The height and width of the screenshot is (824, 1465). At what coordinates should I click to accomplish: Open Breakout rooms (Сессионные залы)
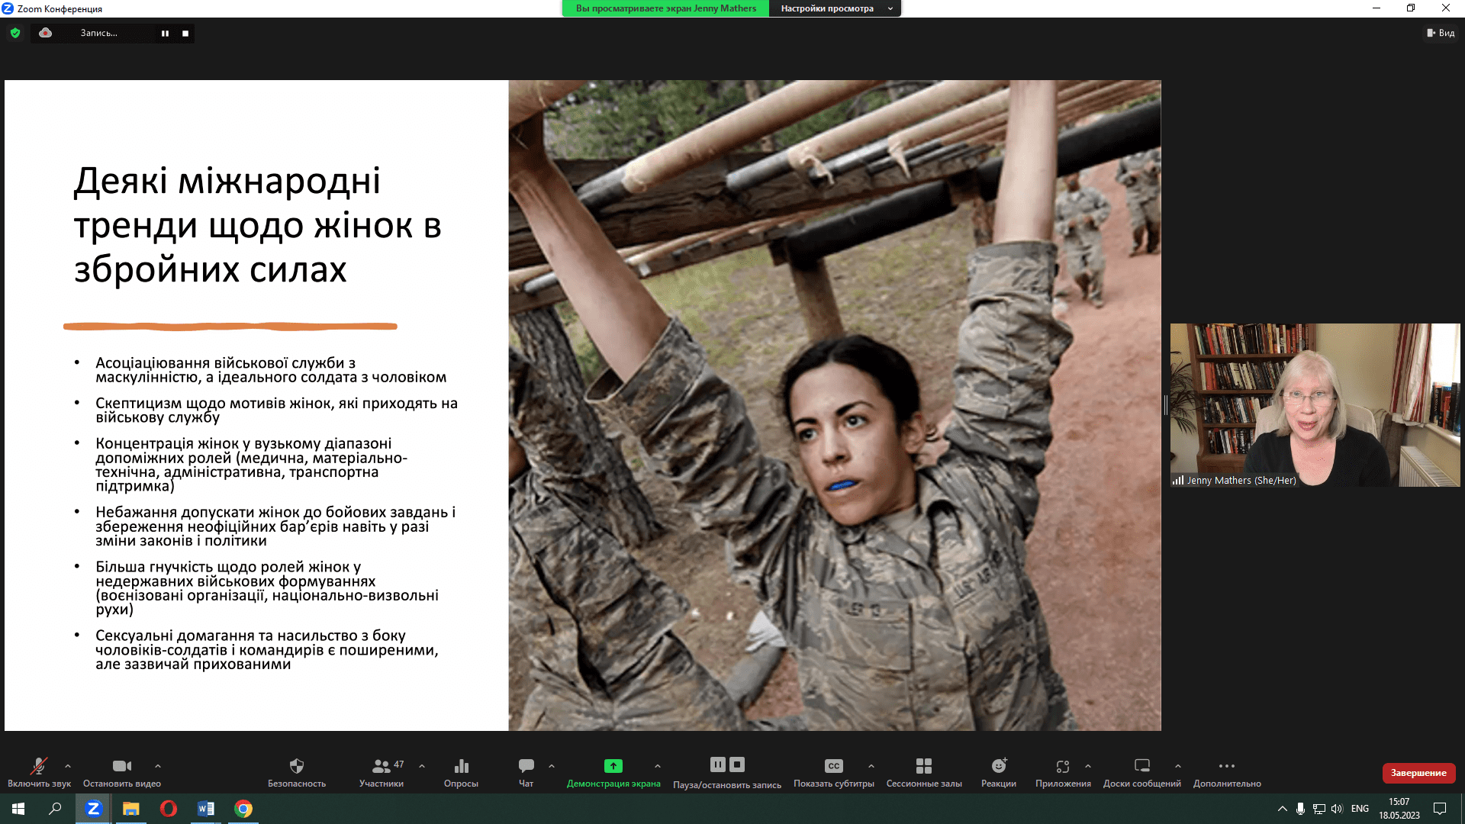tap(924, 771)
